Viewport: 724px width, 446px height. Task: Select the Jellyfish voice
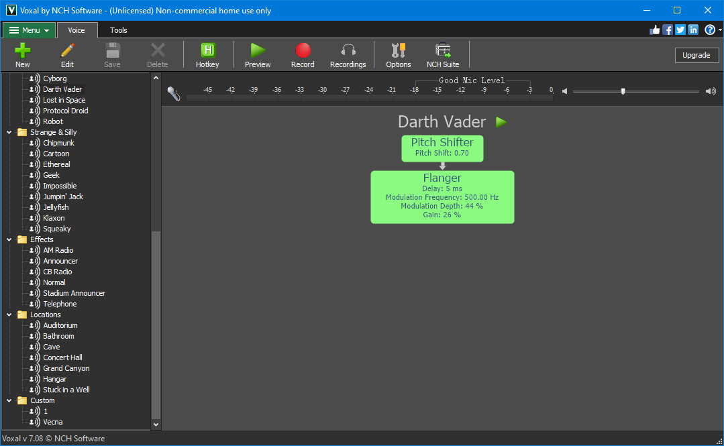coord(56,207)
